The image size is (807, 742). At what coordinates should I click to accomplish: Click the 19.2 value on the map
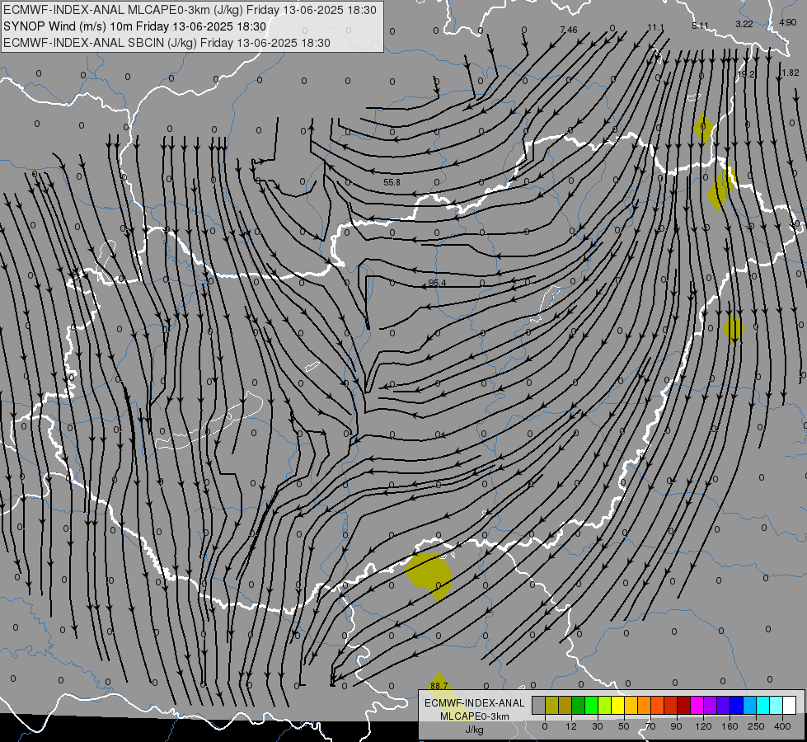746,75
